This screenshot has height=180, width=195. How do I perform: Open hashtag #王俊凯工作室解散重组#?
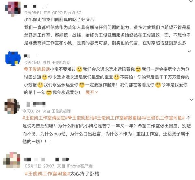click(118, 118)
